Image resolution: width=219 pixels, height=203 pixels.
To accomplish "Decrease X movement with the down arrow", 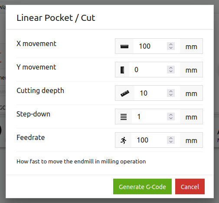I will pyautogui.click(x=171, y=48).
